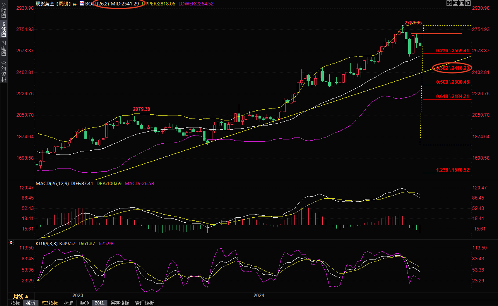Click the crosshair cursor icon at top right
The height and width of the screenshot is (306, 498).
(449, 3)
